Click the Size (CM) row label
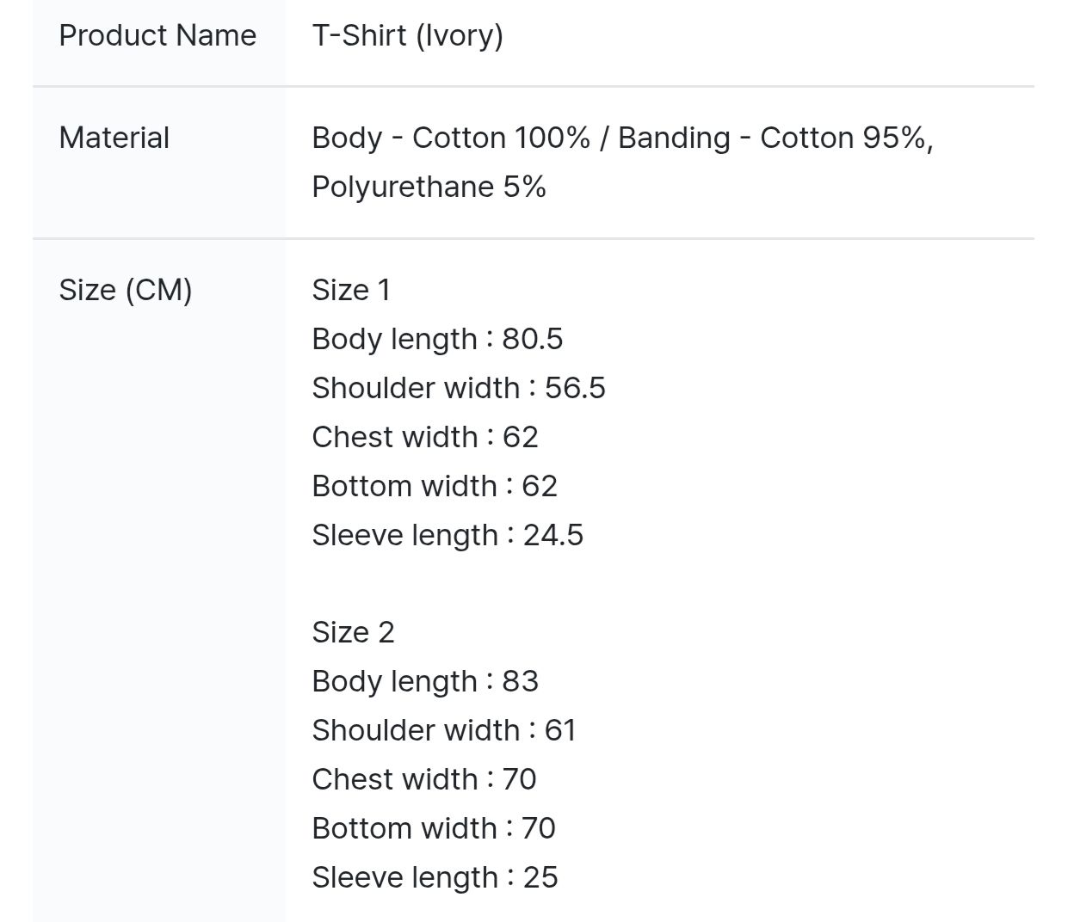The image size is (1074, 922). 125,290
